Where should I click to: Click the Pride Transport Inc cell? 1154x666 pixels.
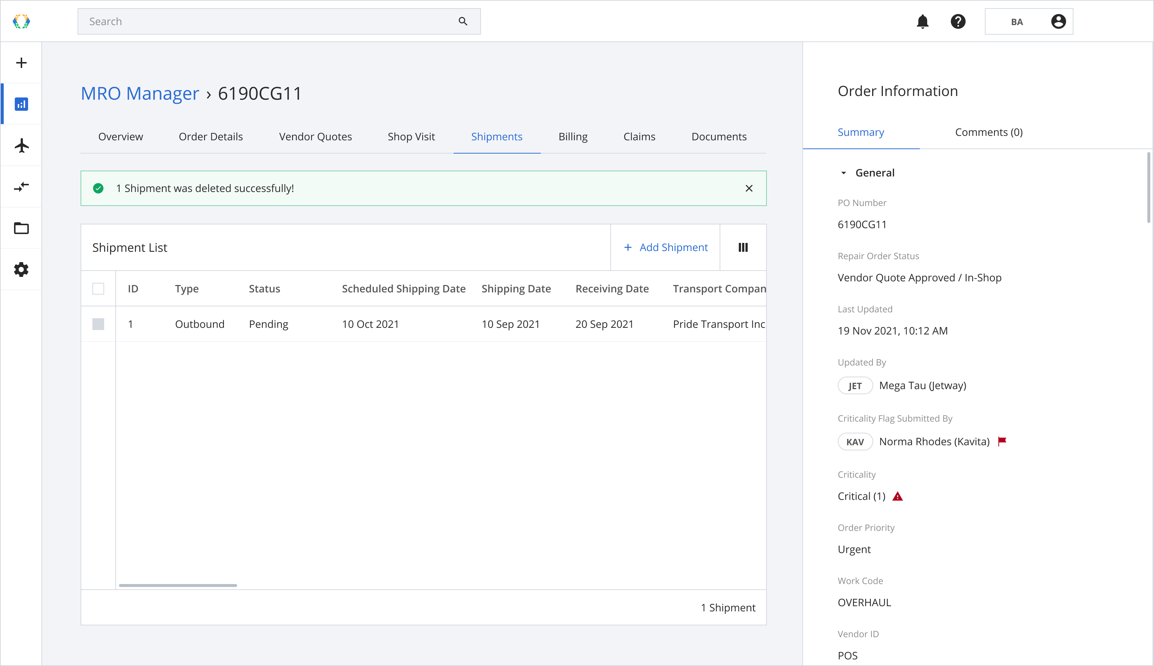tap(719, 324)
